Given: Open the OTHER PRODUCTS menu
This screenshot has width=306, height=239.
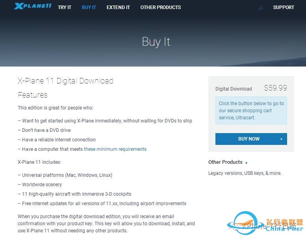Looking at the screenshot, I should 161,7.
